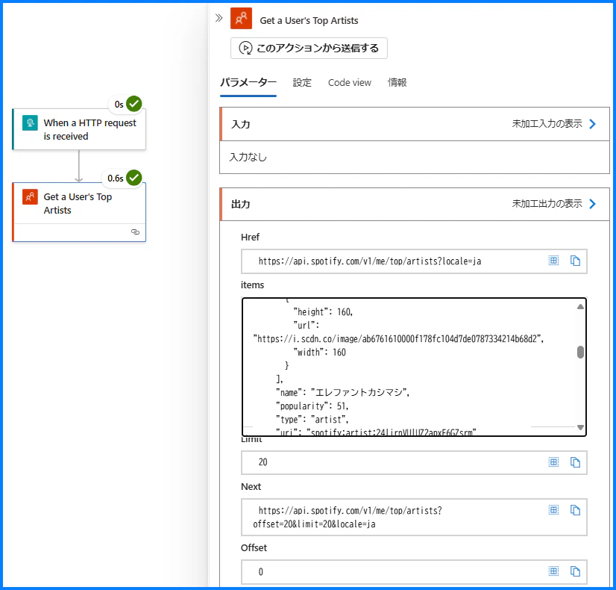616x590 pixels.
Task: Click the "popularity": 51 line
Action: 312,406
